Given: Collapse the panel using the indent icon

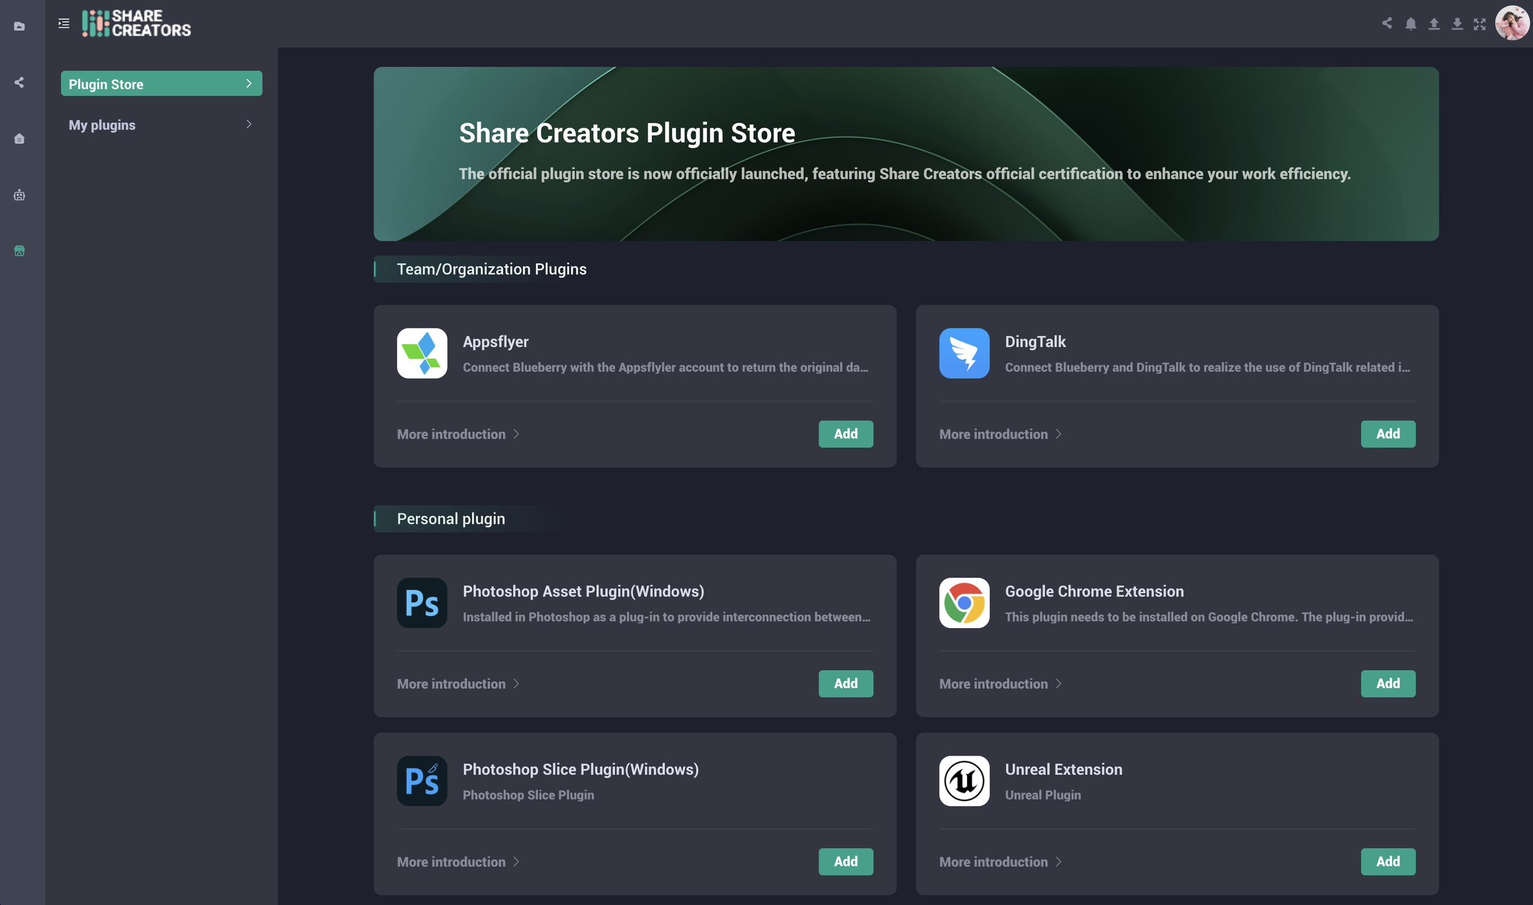Looking at the screenshot, I should 64,23.
